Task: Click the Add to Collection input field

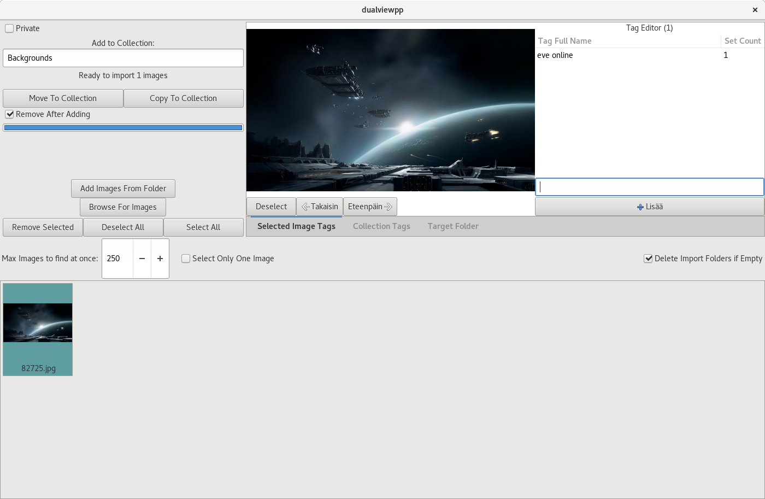Action: point(123,58)
